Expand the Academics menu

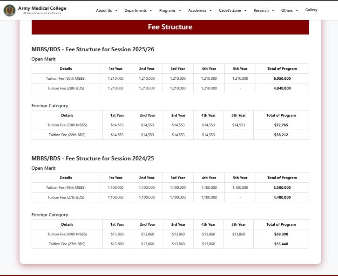pyautogui.click(x=200, y=10)
